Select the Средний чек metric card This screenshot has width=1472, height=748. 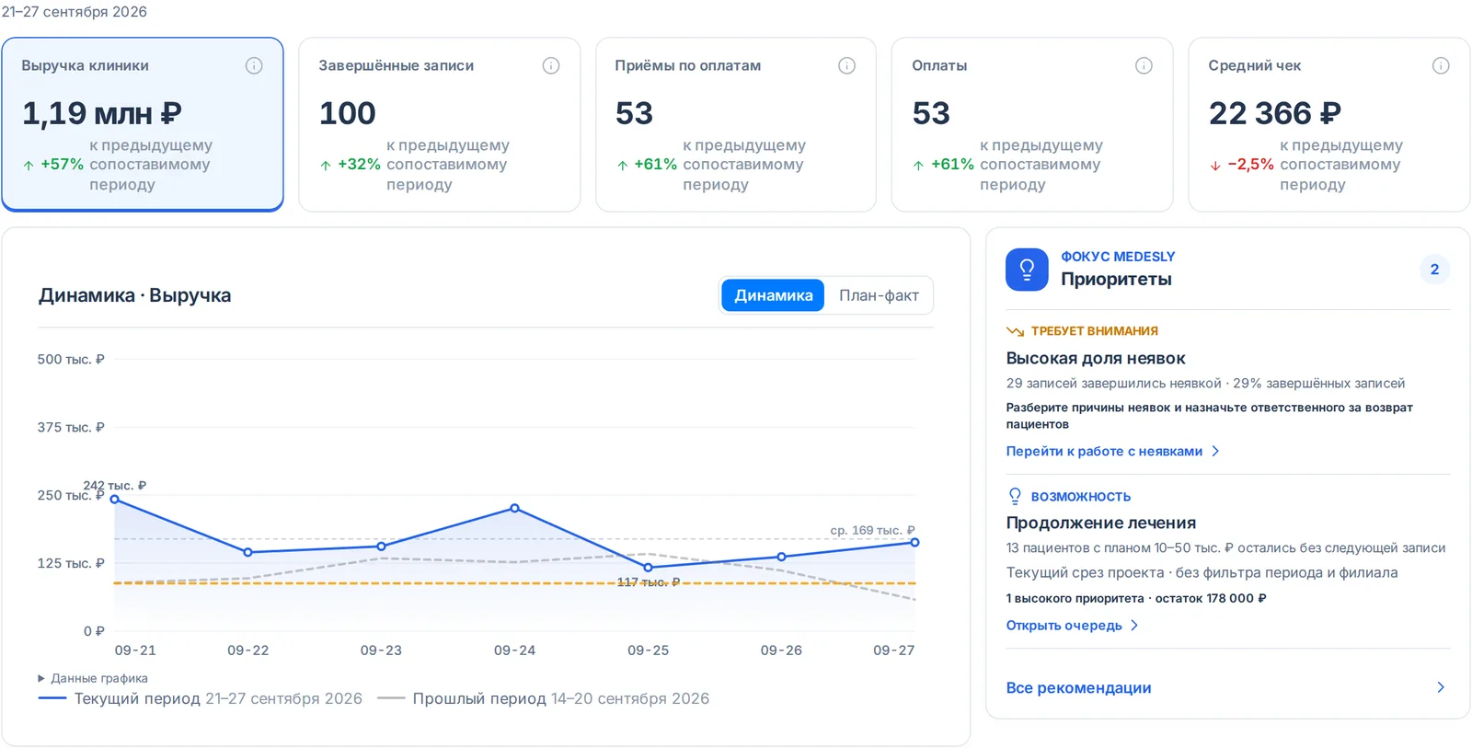point(1329,124)
